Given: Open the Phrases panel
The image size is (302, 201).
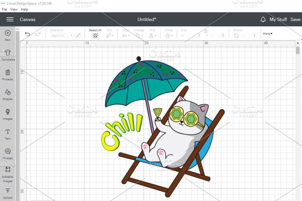Looking at the screenshot, I should point(8,154).
